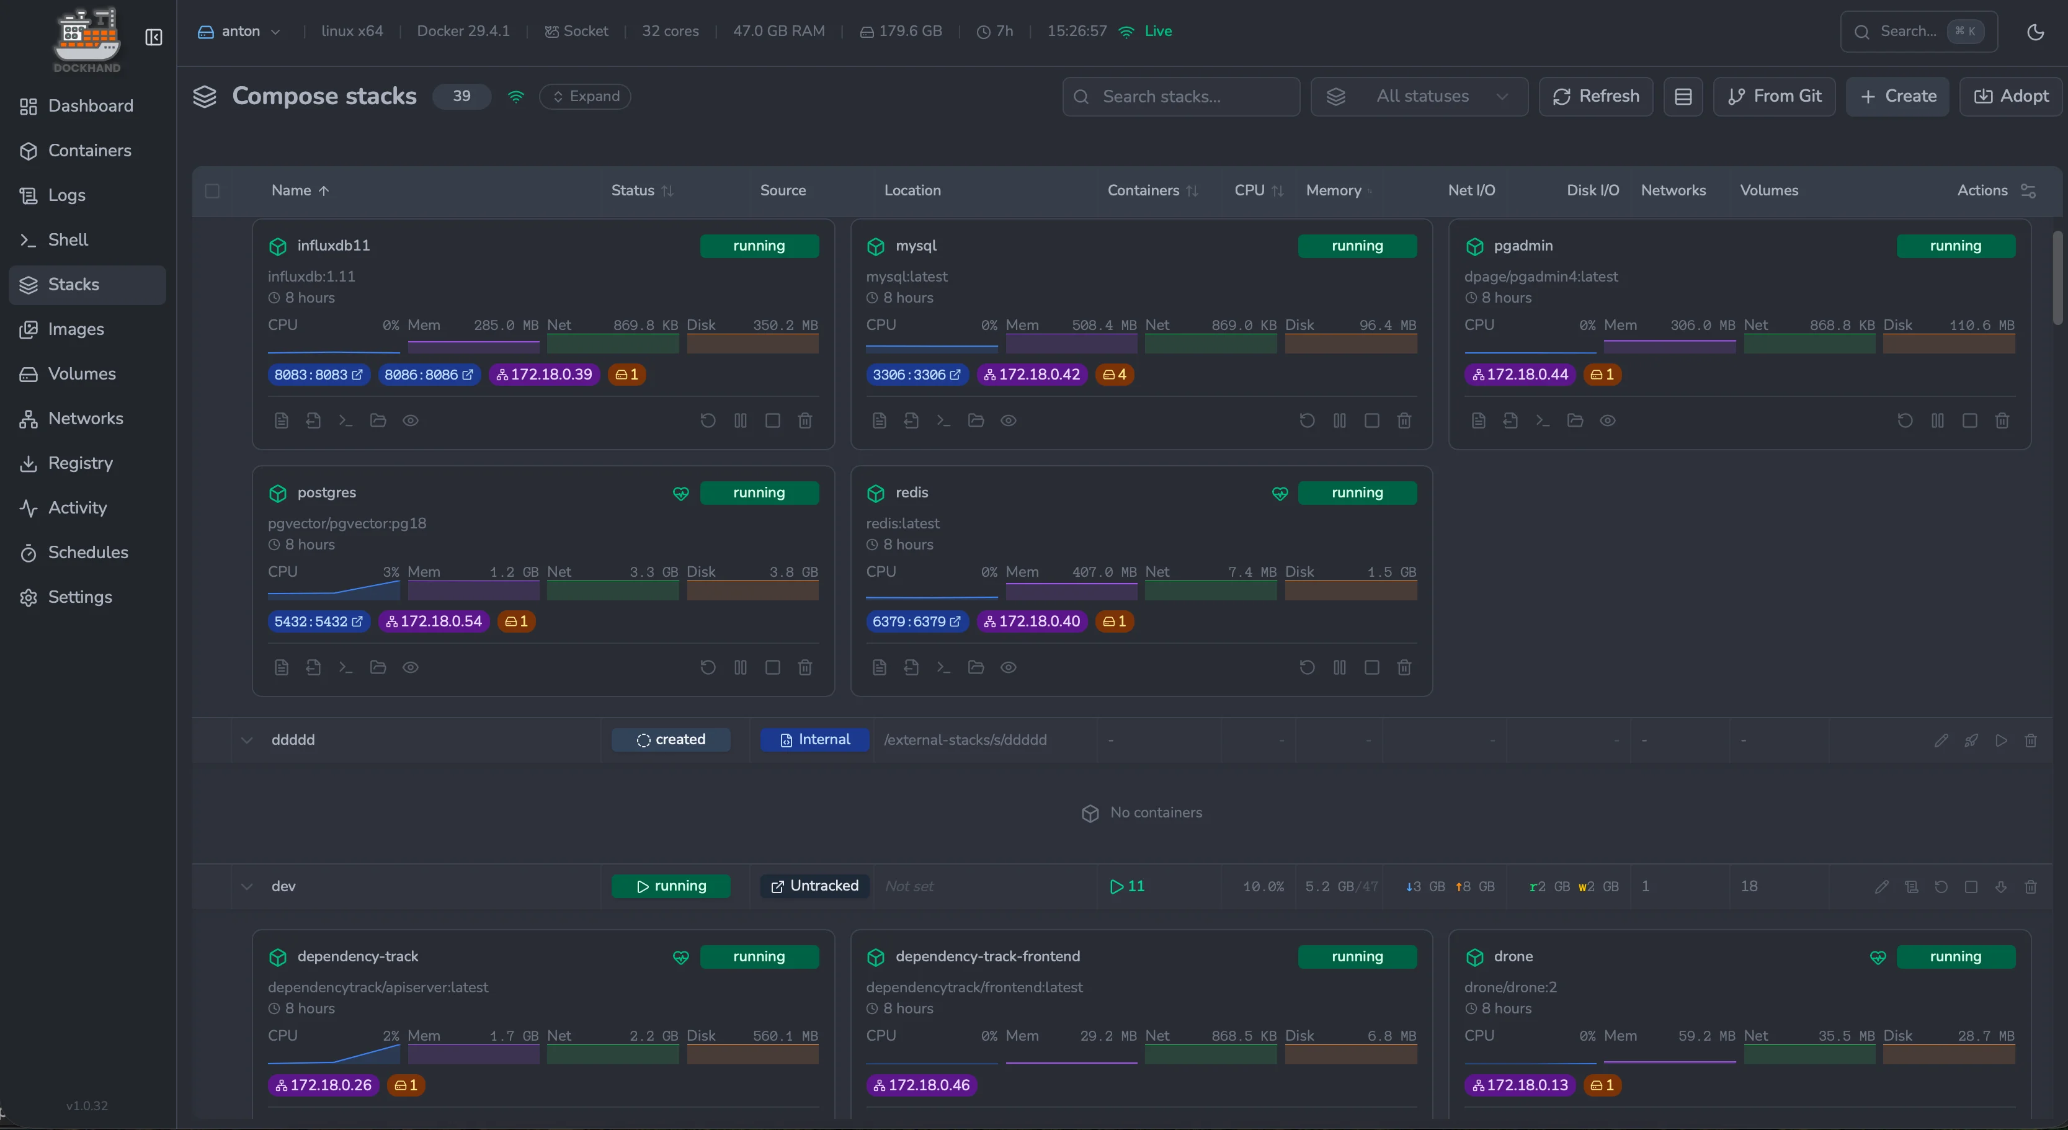Open the logs icon on influxdb11 card
The height and width of the screenshot is (1130, 2068).
point(281,420)
